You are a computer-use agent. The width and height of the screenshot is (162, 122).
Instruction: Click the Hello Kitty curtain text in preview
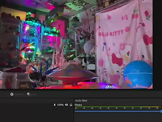click(x=111, y=33)
